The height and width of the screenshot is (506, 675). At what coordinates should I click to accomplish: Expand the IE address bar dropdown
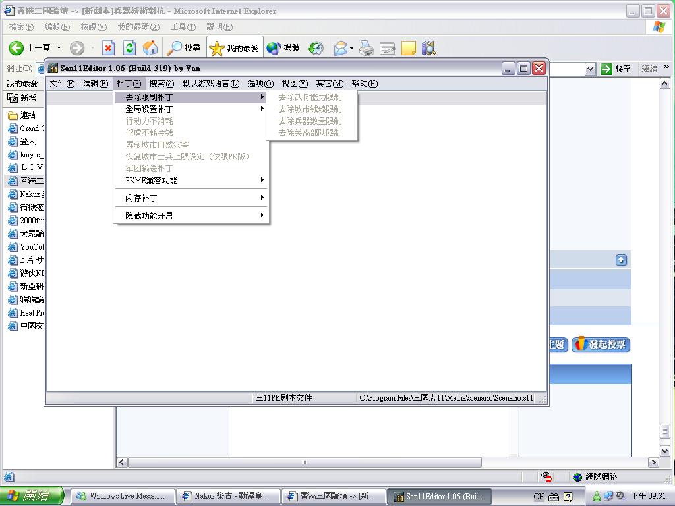590,69
